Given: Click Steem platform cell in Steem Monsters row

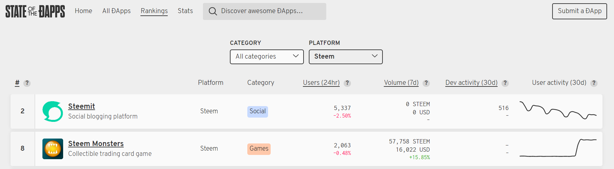Looking at the screenshot, I should pyautogui.click(x=209, y=149).
